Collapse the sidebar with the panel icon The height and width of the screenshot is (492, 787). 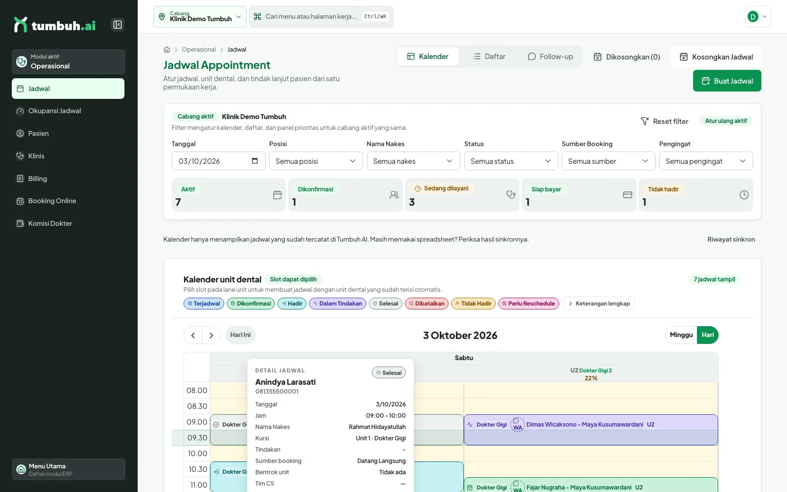(x=118, y=25)
